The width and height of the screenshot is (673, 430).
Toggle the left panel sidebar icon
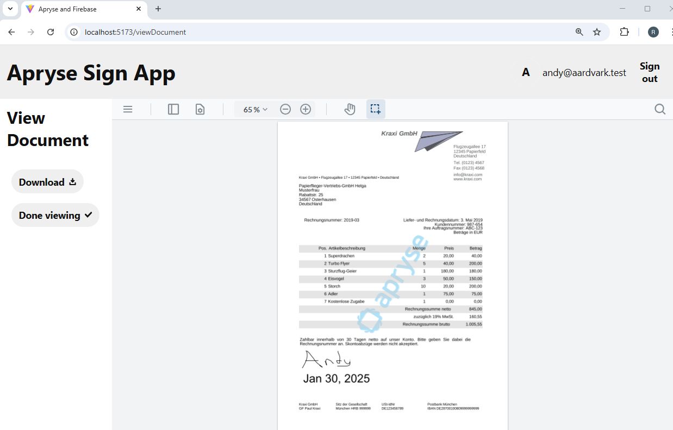coord(173,109)
